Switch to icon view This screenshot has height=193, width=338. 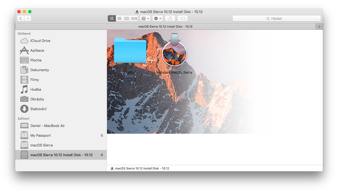[112, 18]
